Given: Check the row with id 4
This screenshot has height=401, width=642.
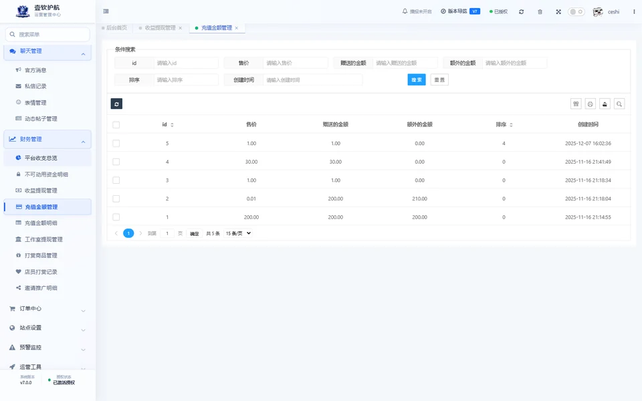Looking at the screenshot, I should [x=116, y=162].
